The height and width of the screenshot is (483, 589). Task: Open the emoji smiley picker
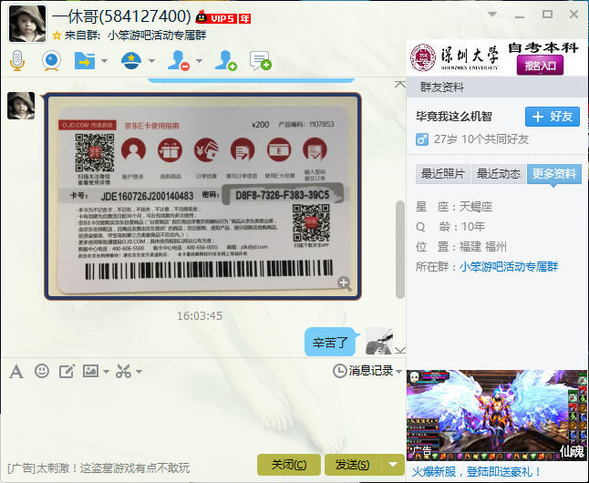pyautogui.click(x=42, y=371)
